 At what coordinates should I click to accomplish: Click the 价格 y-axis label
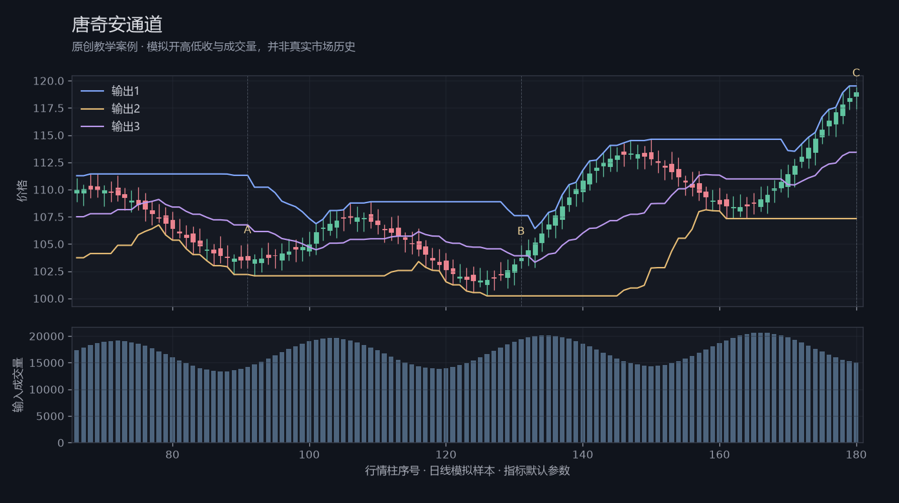pos(23,191)
